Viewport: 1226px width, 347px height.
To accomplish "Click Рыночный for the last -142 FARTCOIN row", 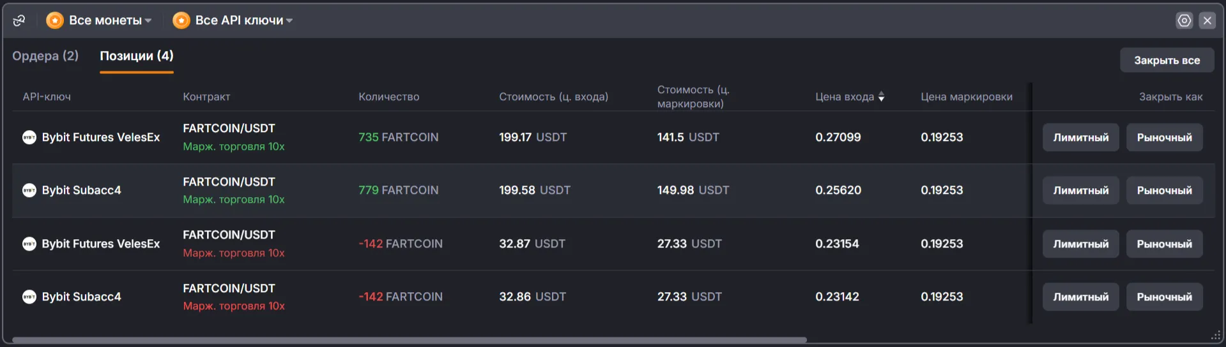I will (1164, 297).
